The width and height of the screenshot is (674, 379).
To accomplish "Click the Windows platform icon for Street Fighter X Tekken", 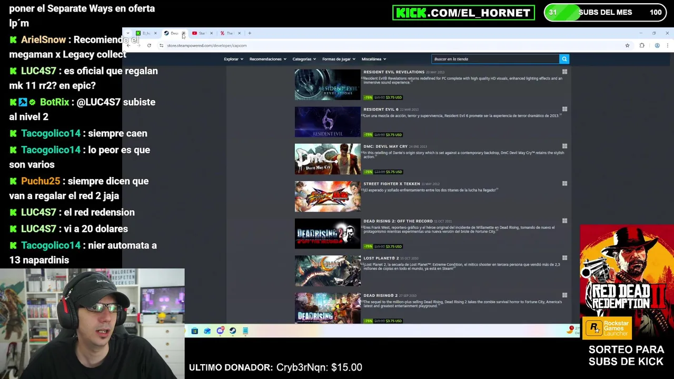I will coord(564,184).
